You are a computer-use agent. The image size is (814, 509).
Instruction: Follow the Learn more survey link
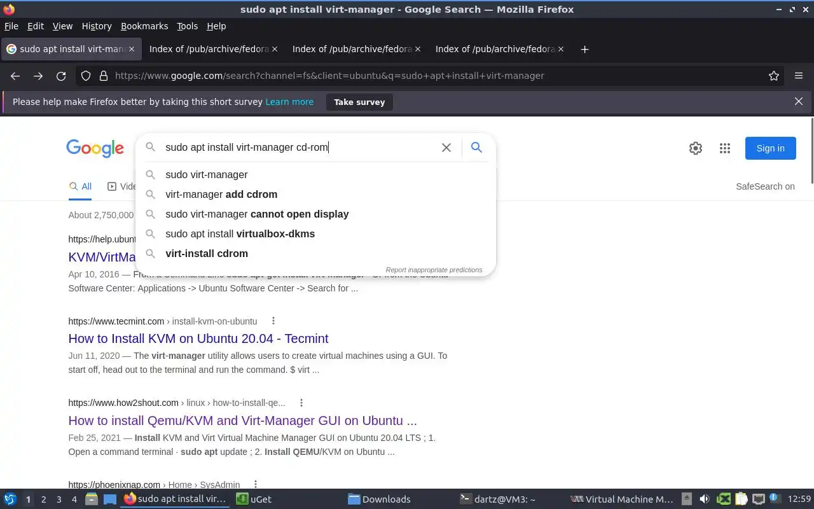tap(289, 102)
